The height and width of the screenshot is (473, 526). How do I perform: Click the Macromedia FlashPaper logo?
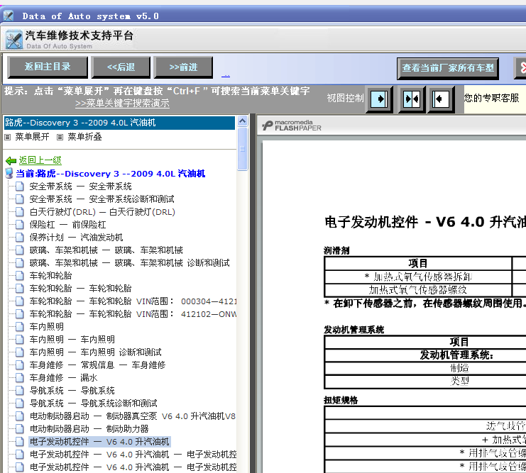(x=292, y=126)
